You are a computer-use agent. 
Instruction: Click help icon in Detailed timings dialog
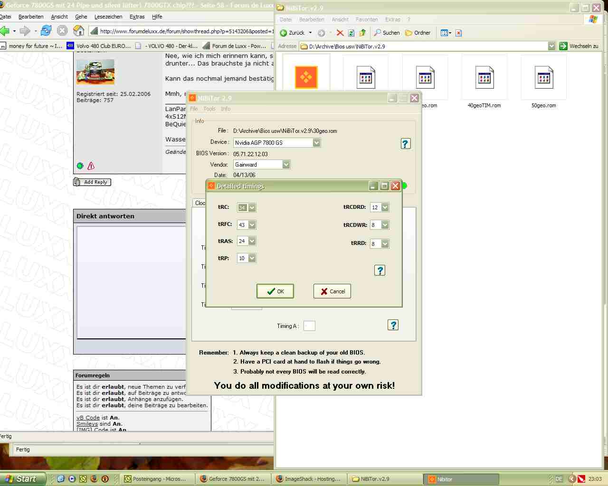[380, 271]
